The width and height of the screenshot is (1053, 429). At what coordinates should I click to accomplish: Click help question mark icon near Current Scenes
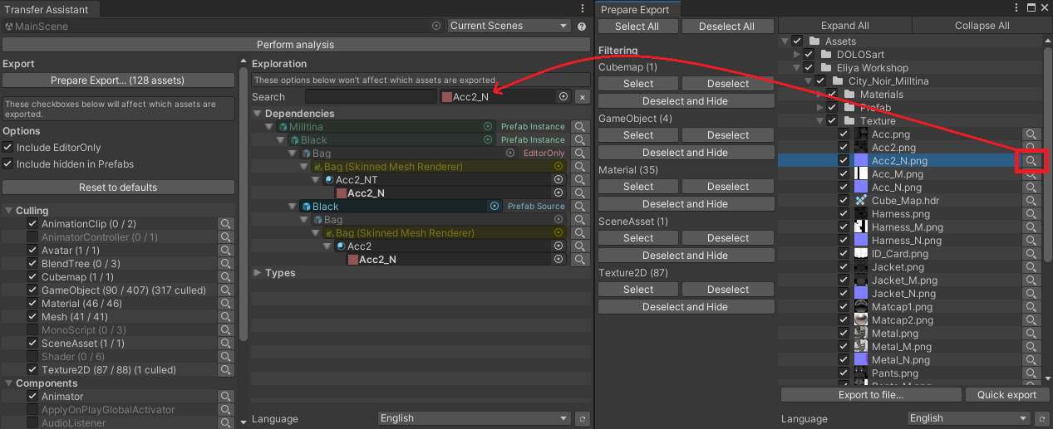click(x=582, y=26)
